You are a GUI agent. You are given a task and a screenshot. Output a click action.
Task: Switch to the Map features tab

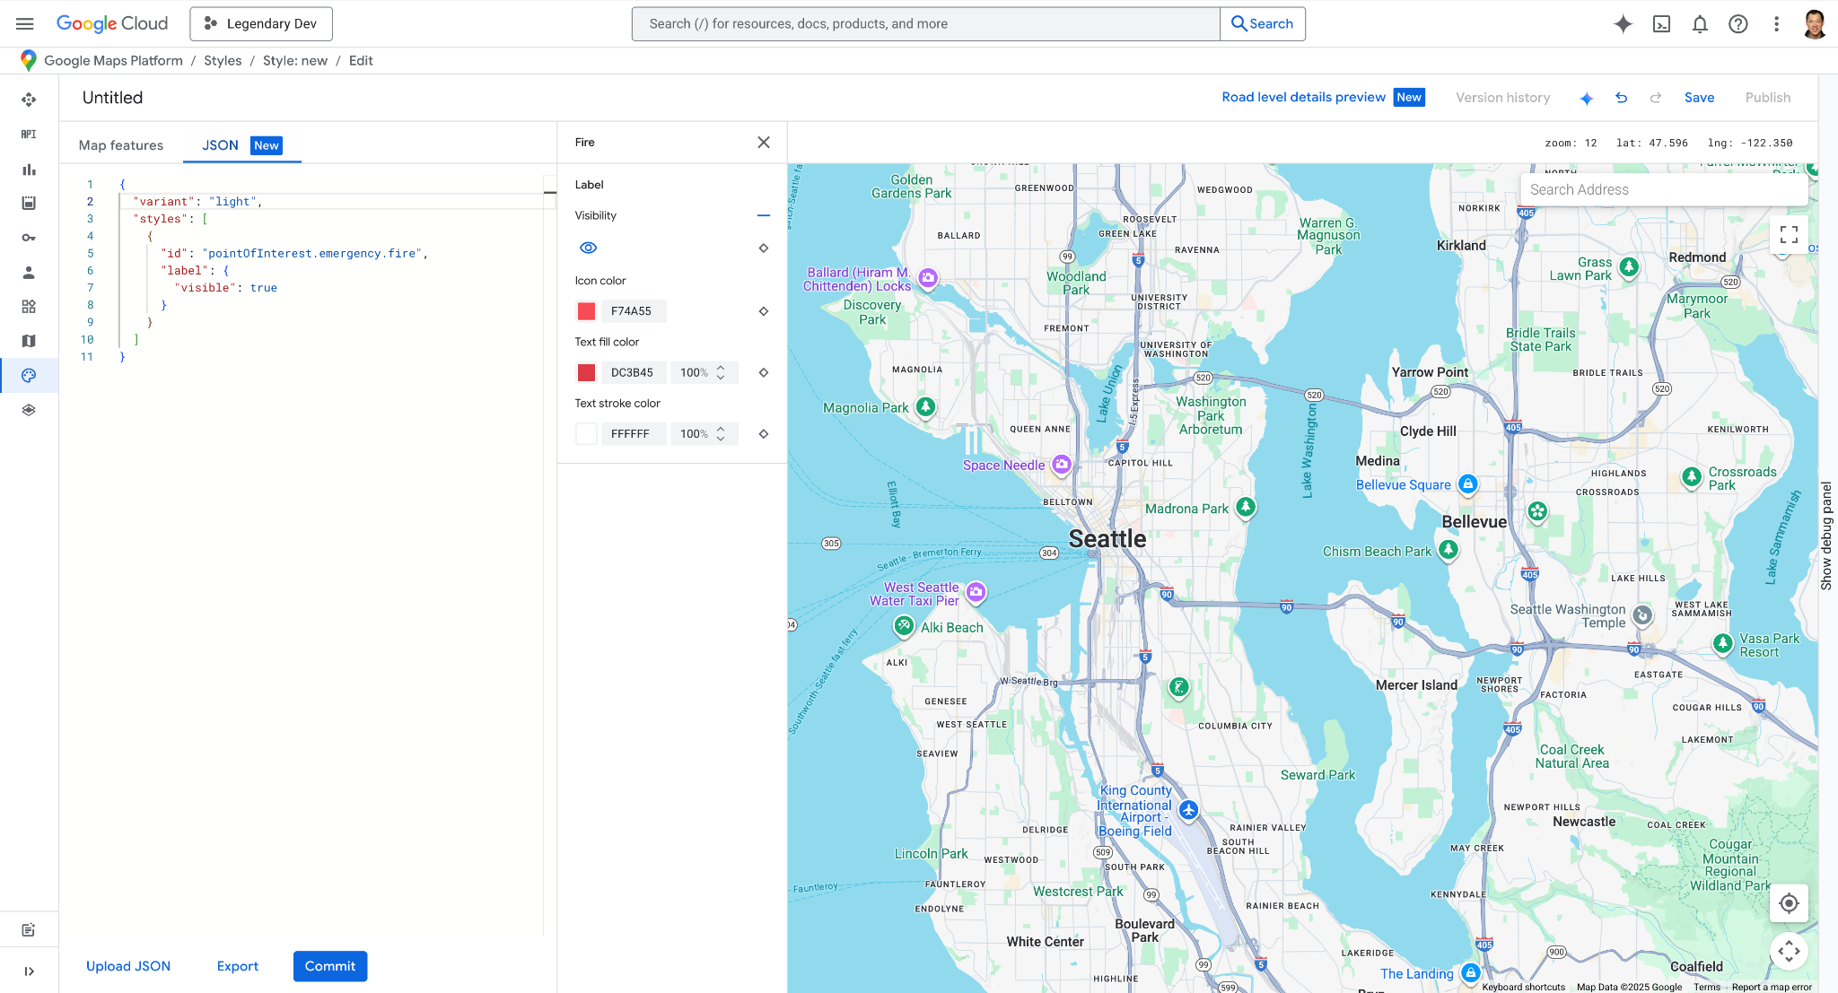click(x=121, y=145)
